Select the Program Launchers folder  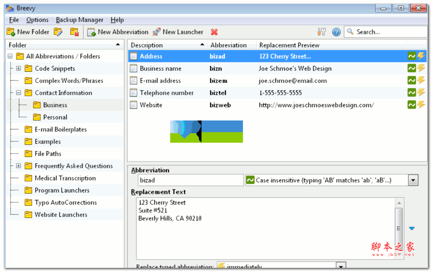(62, 191)
